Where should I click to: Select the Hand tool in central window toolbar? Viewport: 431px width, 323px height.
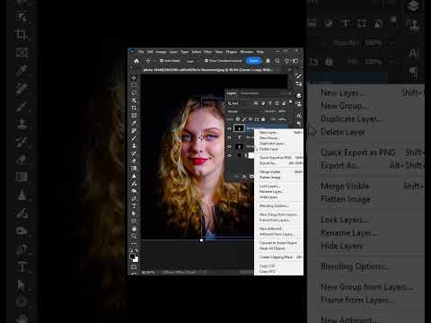[134, 229]
